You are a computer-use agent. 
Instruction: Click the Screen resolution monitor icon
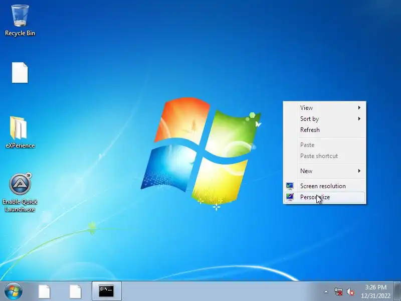click(290, 186)
